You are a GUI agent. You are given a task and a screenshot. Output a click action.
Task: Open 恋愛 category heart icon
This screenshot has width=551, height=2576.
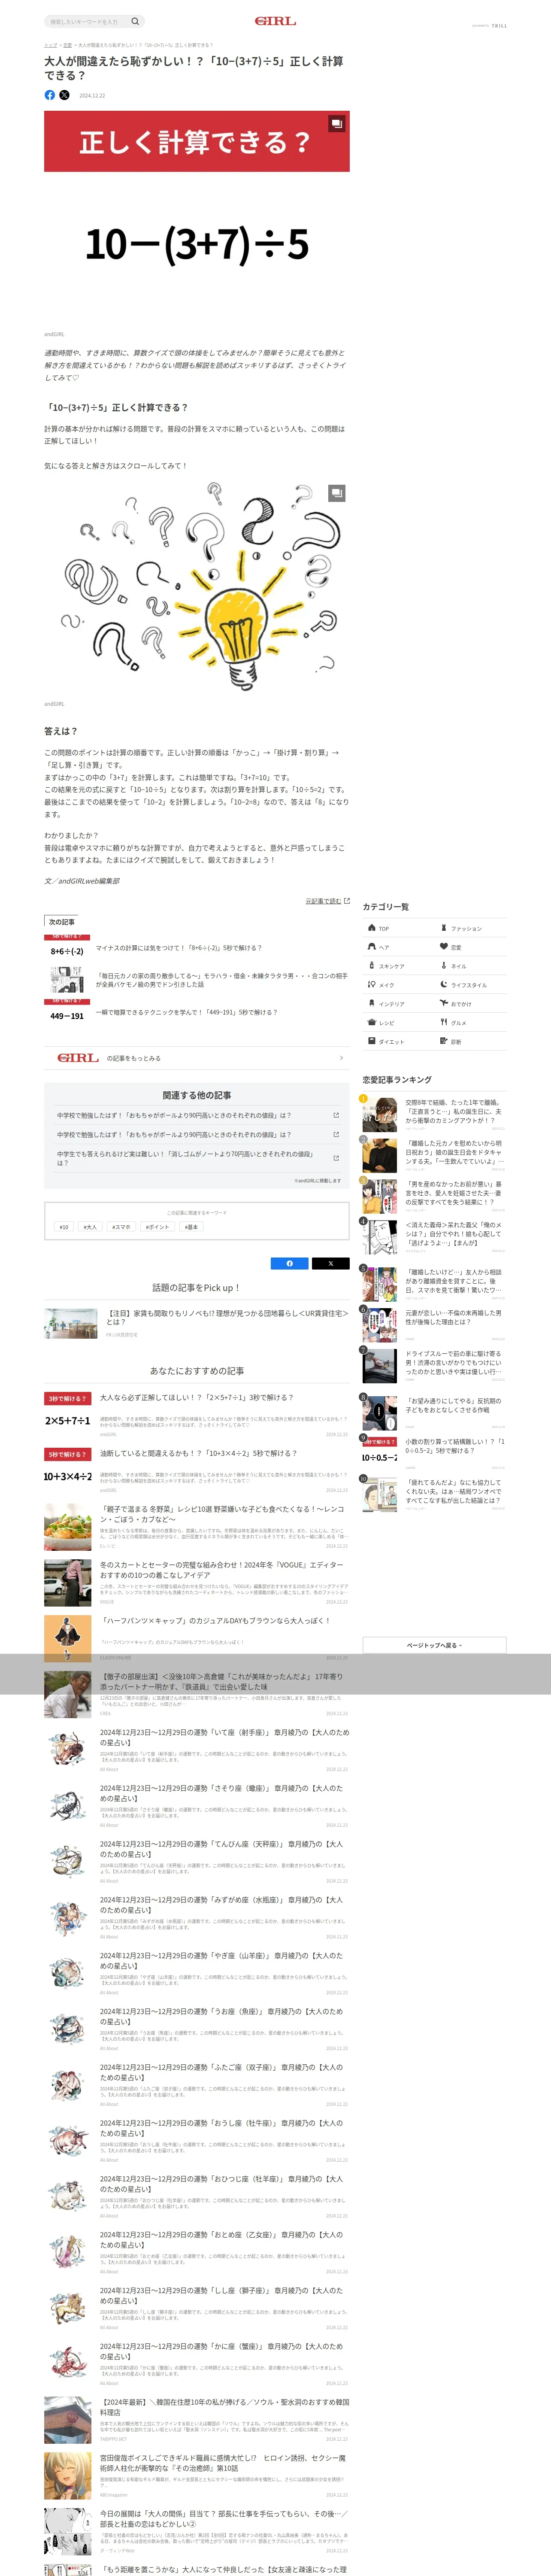[x=444, y=947]
